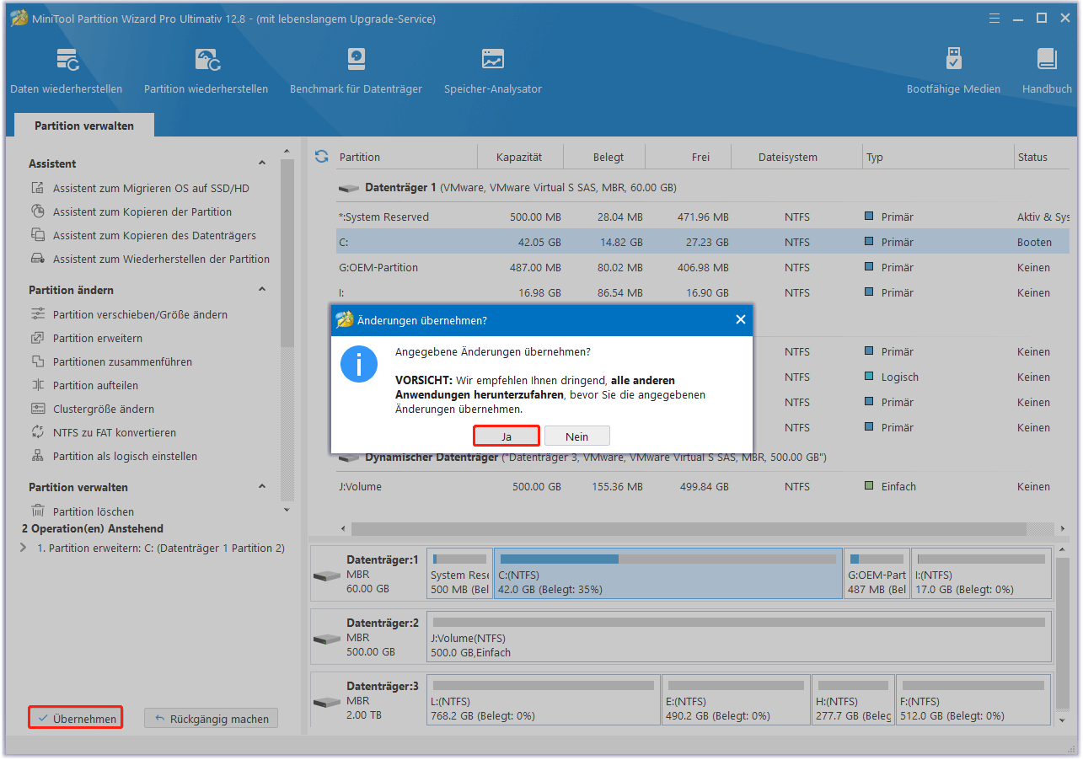Start Assistent zum Kopieren des Datenträgers
This screenshot has height=760, width=1083.
tap(154, 236)
